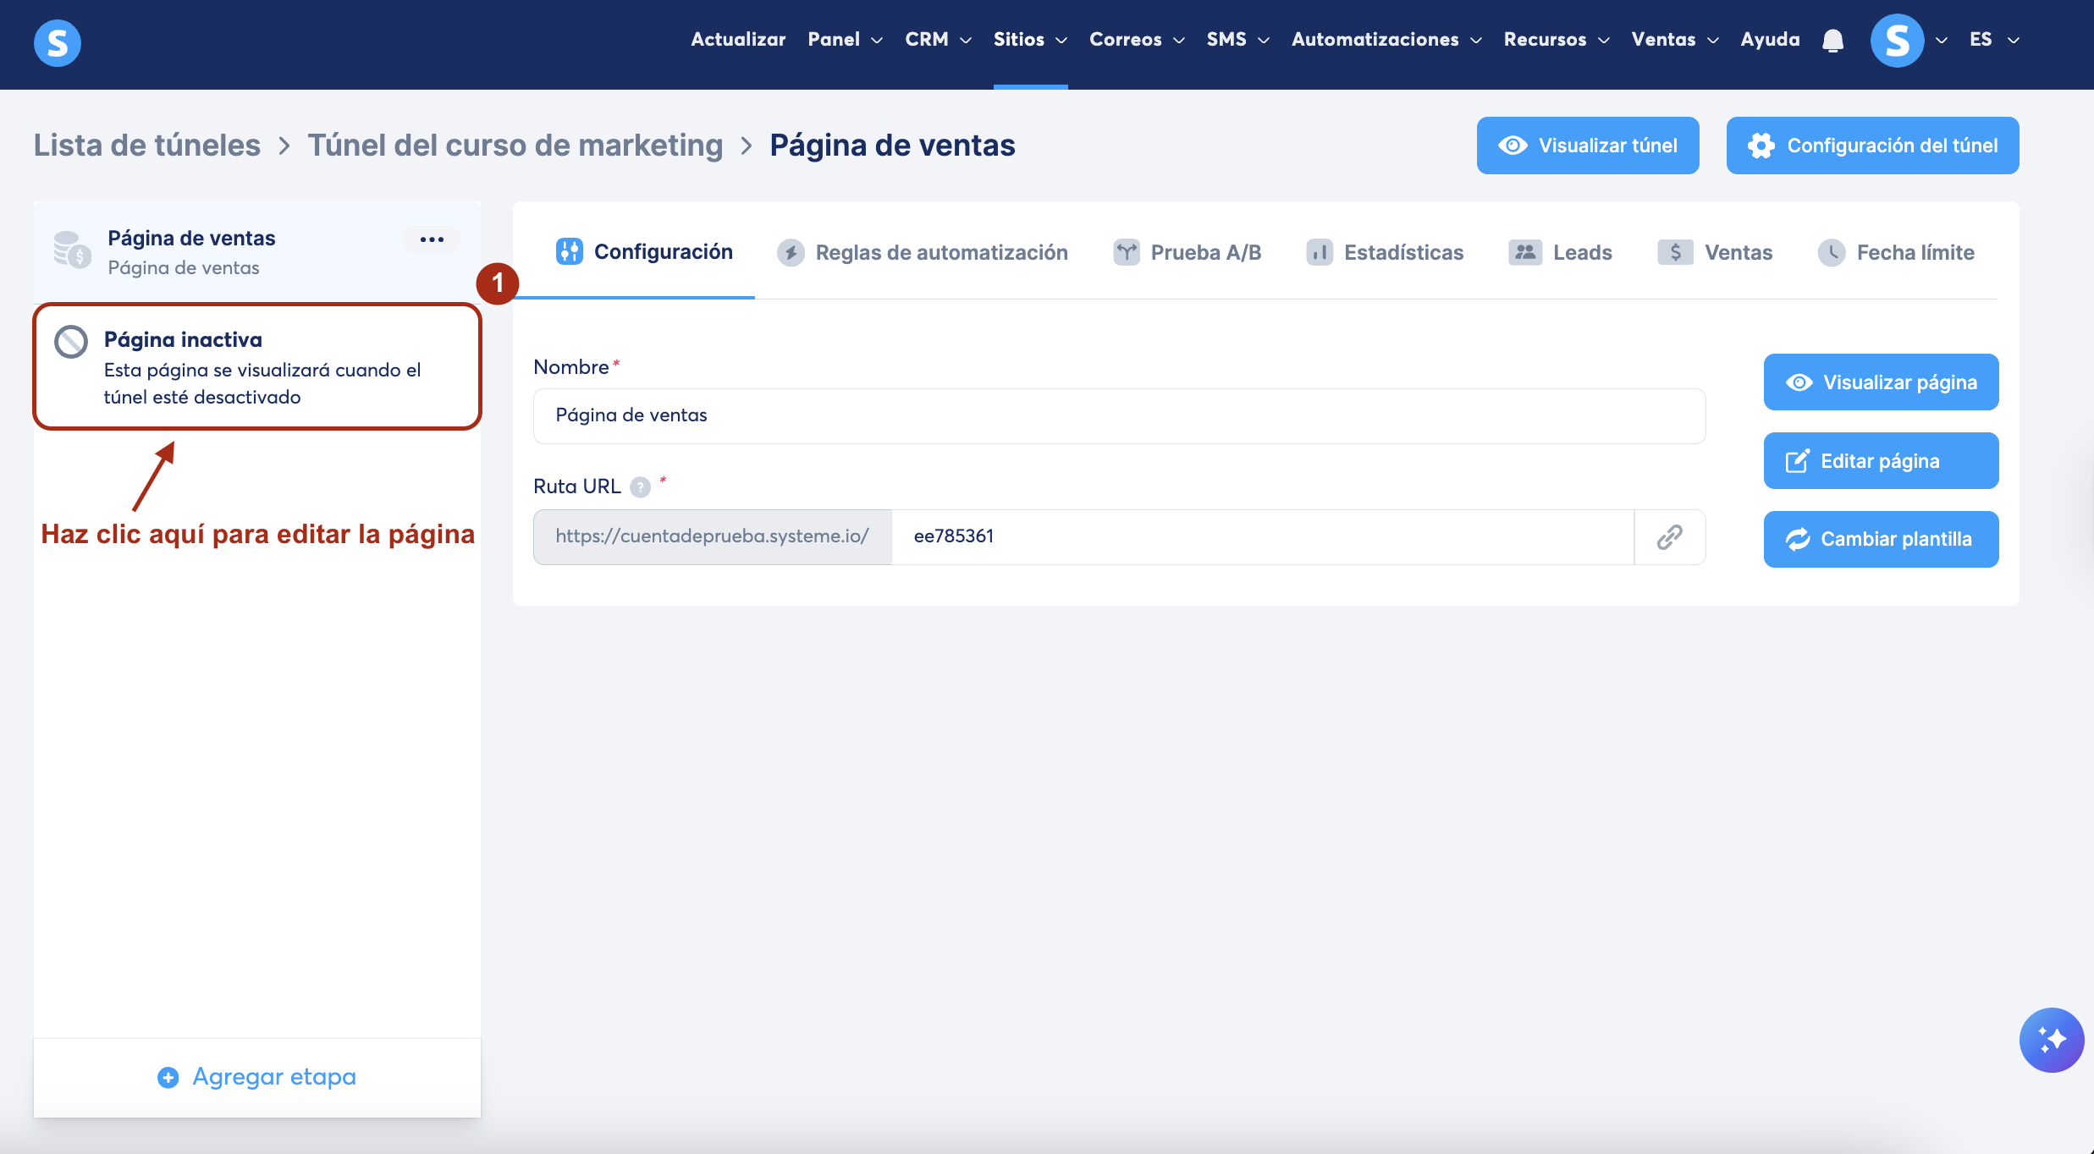The height and width of the screenshot is (1154, 2094).
Task: Open the three-dots menu for Página de ventas
Action: [x=432, y=239]
